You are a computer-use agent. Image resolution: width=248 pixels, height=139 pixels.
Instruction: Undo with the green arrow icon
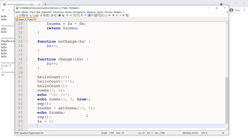[x=52, y=15]
